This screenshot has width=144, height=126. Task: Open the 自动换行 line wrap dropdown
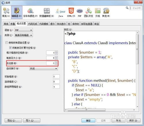point(43,69)
